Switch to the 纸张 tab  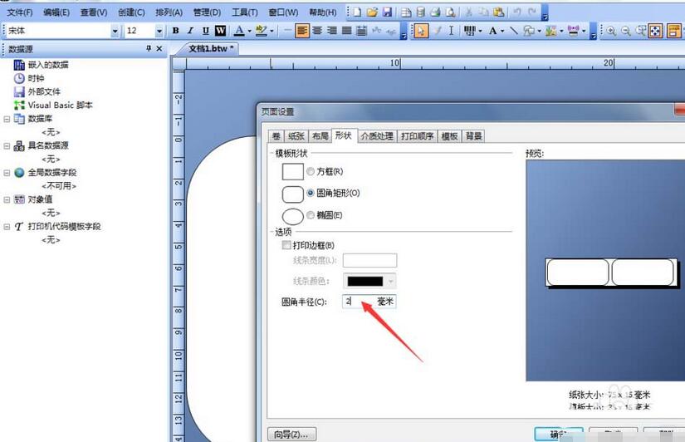296,136
